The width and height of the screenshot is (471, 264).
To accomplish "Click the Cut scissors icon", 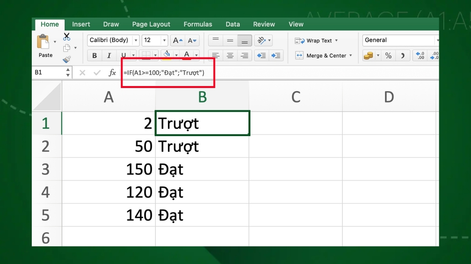I will (67, 36).
